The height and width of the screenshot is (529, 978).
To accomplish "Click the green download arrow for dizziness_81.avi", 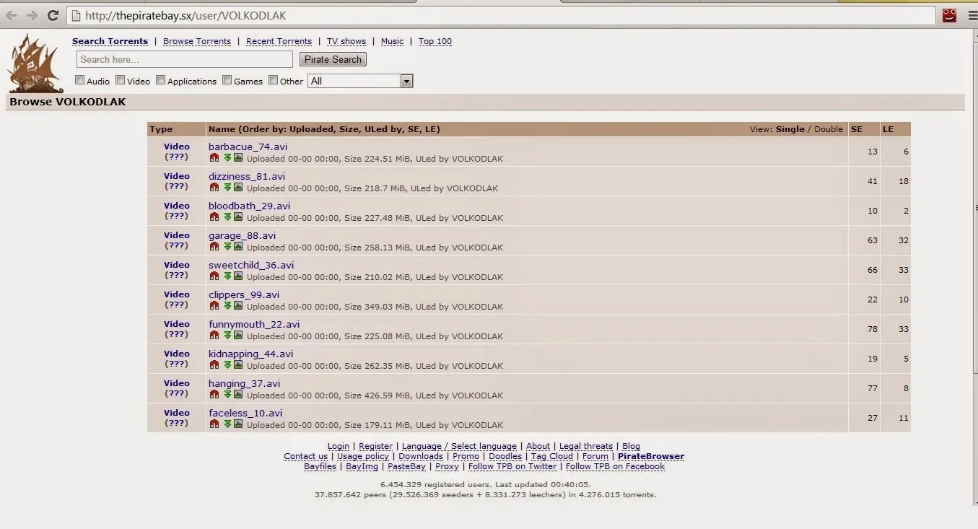I will (227, 187).
